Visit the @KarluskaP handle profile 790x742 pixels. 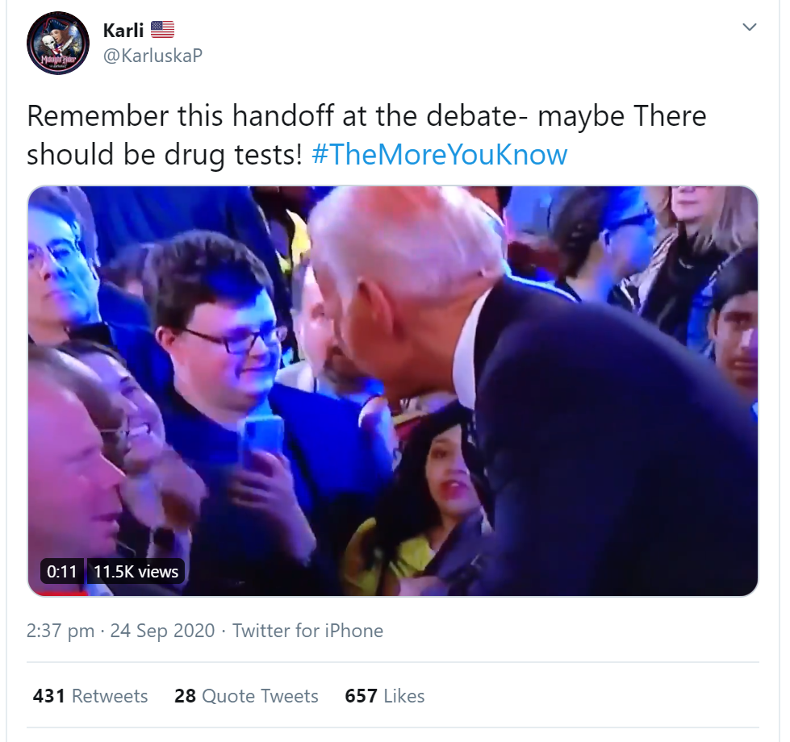click(153, 55)
